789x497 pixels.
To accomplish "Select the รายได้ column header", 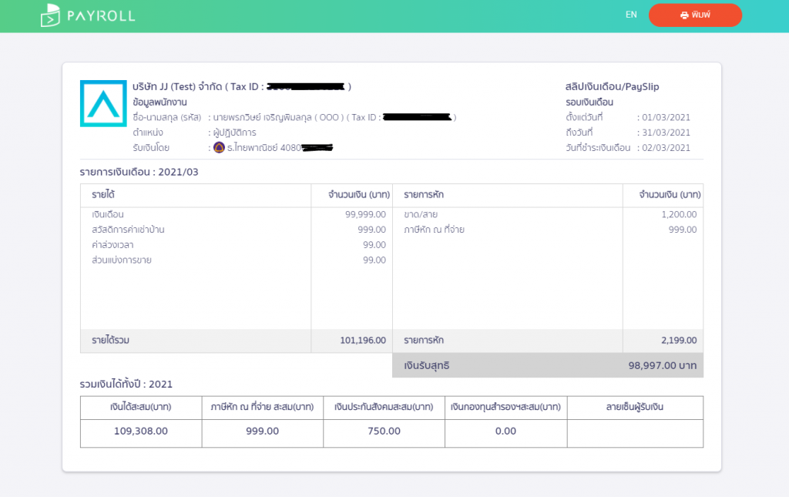I will 104,195.
